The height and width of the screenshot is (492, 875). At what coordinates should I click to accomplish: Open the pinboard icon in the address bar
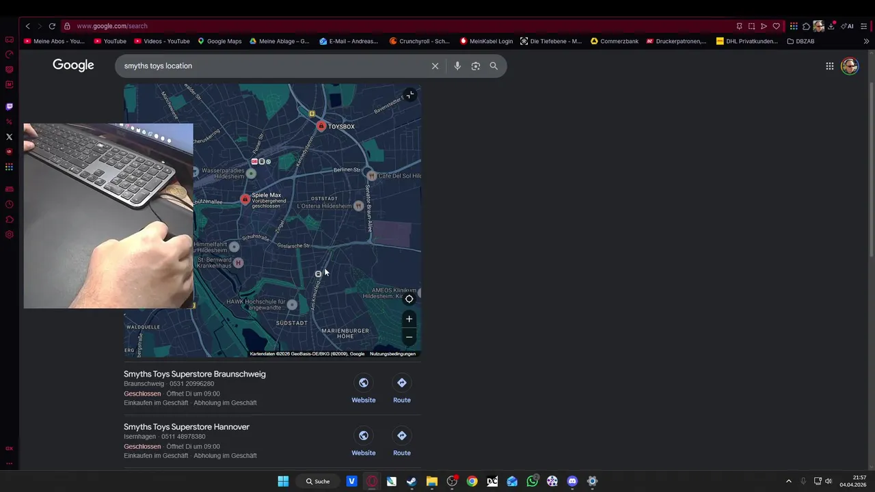(739, 26)
